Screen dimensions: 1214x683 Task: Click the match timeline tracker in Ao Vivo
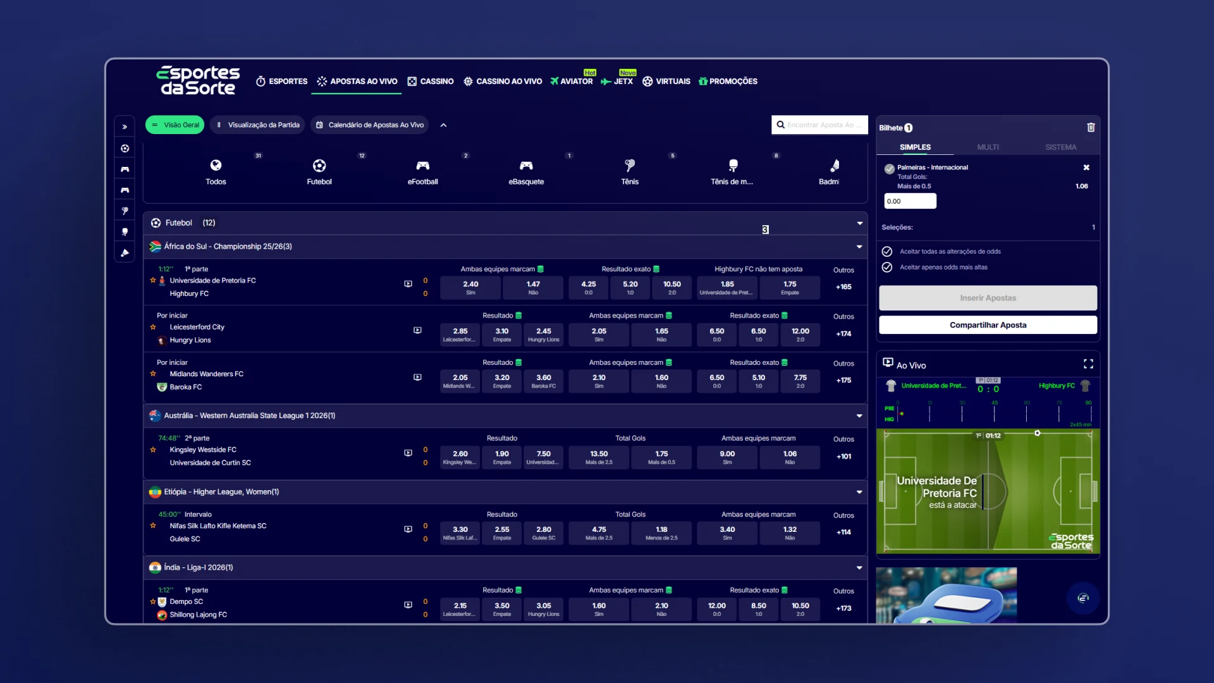[x=988, y=414]
